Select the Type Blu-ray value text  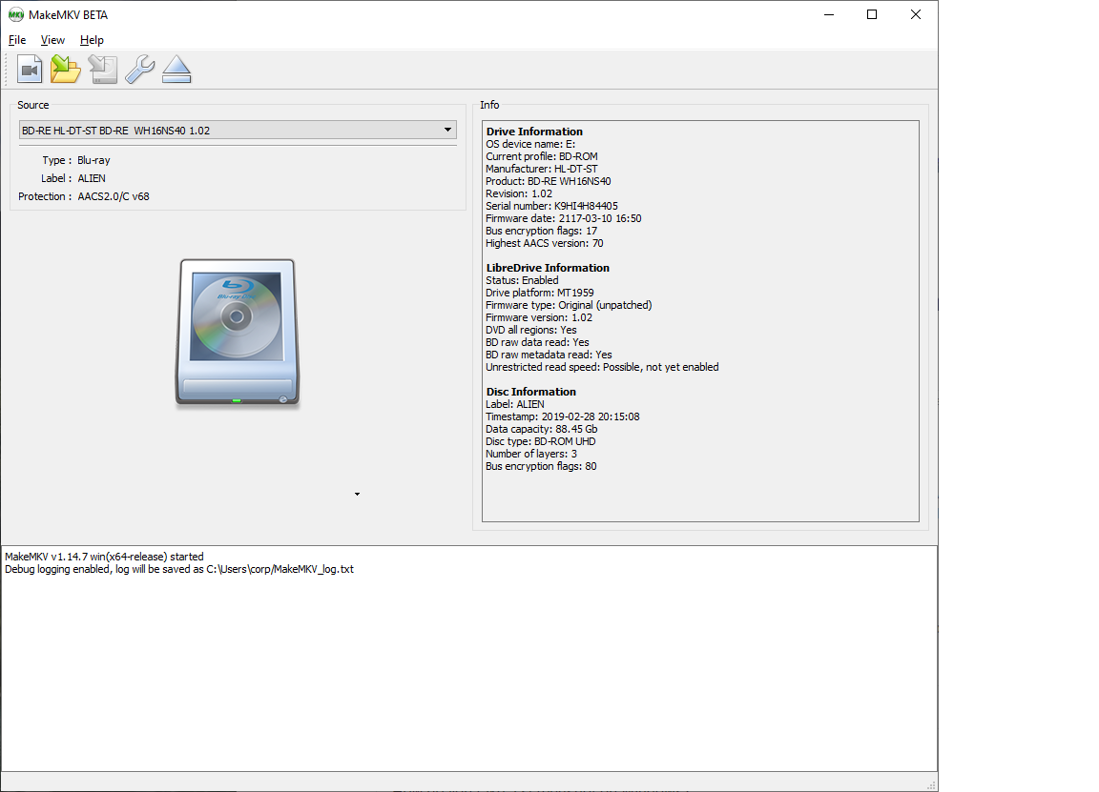[x=93, y=160]
